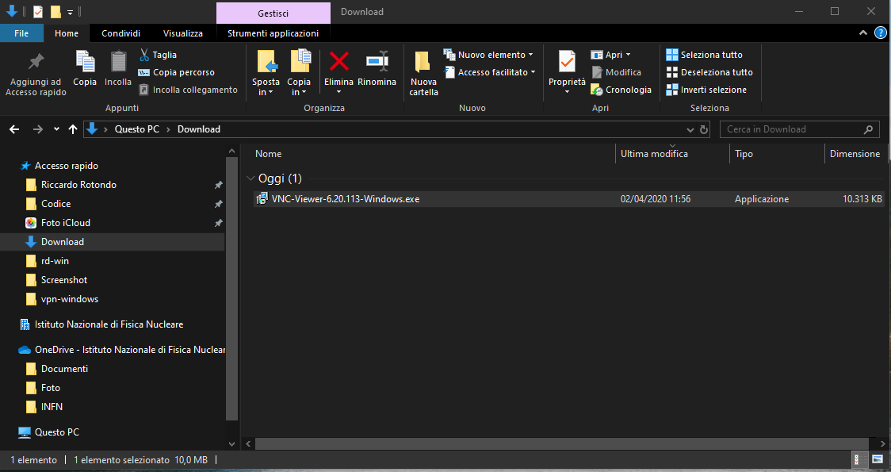Open address bar history dropdown

click(x=690, y=129)
